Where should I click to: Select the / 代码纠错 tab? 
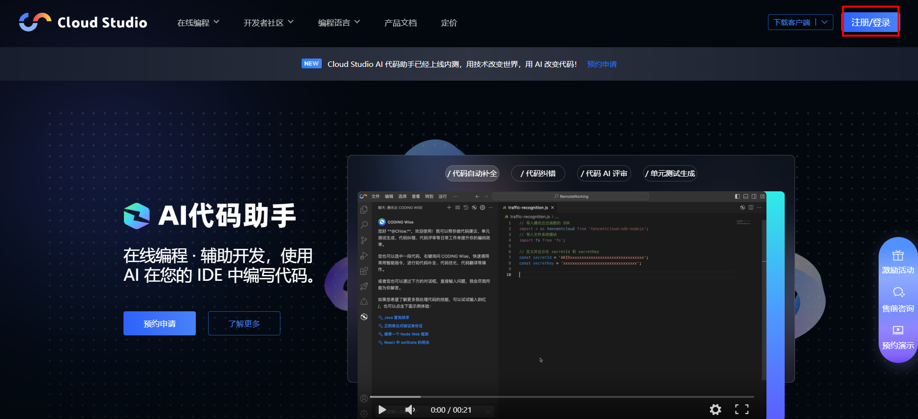pos(538,173)
